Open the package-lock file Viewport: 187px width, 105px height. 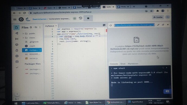[33, 69]
